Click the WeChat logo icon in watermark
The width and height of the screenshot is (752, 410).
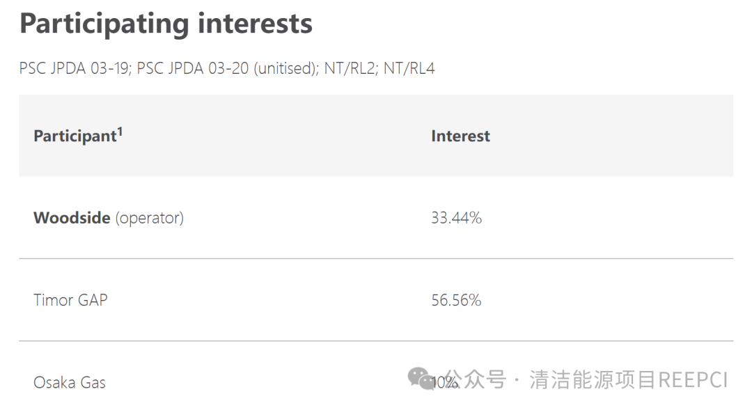pyautogui.click(x=421, y=379)
